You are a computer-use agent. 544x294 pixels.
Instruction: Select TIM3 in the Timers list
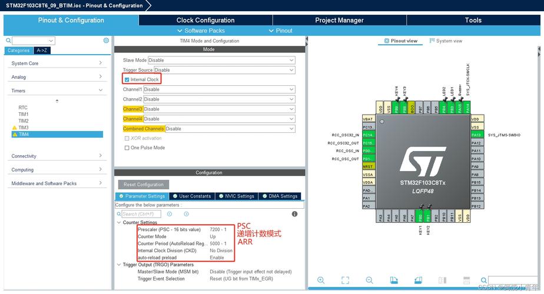point(24,128)
